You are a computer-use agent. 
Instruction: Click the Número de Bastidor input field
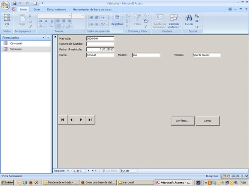pyautogui.click(x=100, y=44)
